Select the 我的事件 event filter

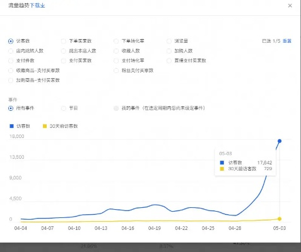[116, 108]
